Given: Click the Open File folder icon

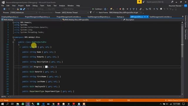Looking at the screenshot, I should tap(18, 9).
